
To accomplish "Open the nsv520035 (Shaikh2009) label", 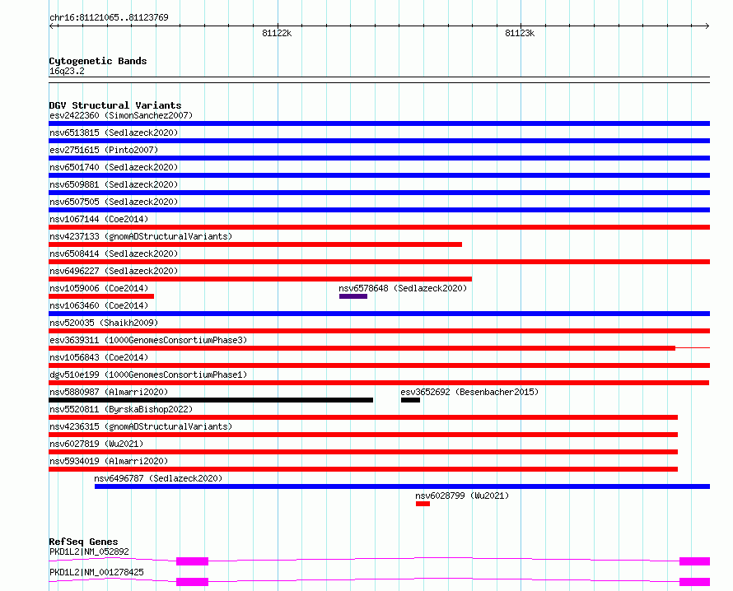I will pyautogui.click(x=104, y=323).
